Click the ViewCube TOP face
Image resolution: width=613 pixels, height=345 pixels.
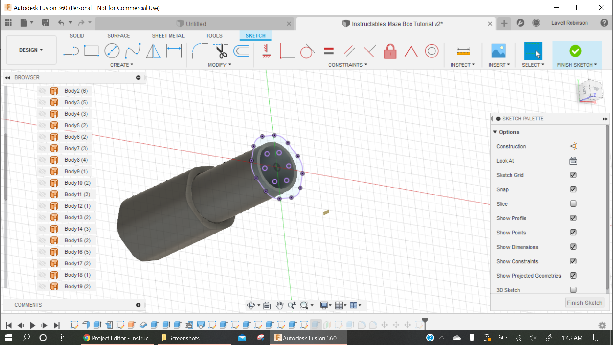pyautogui.click(x=595, y=89)
